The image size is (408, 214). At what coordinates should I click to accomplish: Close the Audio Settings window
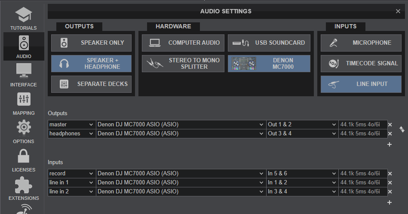coord(398,12)
